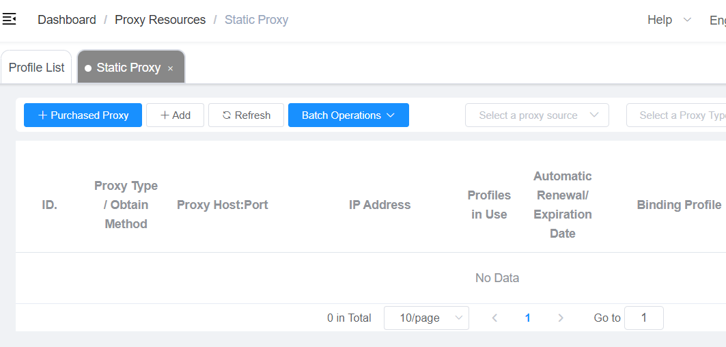
Task: Collapse the sidebar with the hamburger icon
Action: [10, 20]
